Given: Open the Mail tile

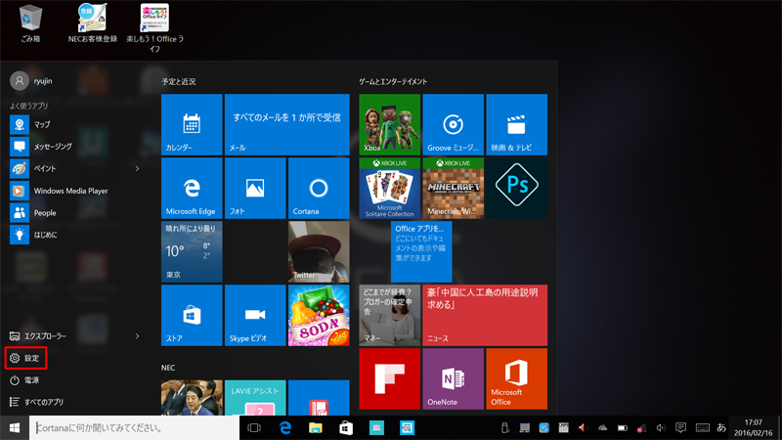Looking at the screenshot, I should point(286,125).
